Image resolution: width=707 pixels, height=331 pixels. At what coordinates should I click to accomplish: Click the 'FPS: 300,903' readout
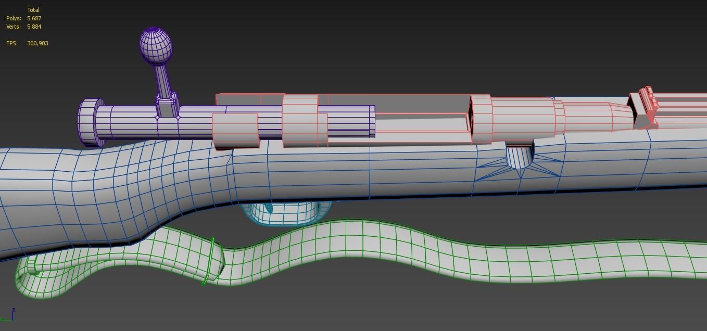[x=27, y=43]
